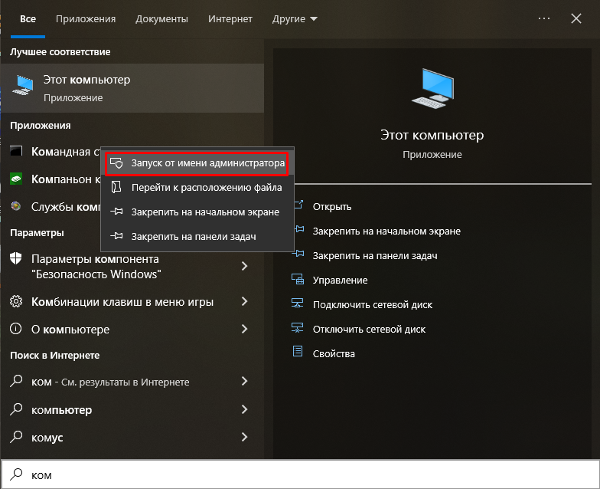The image size is (600, 489).
Task: Click the magnifier icon in the search box
Action: click(x=16, y=474)
